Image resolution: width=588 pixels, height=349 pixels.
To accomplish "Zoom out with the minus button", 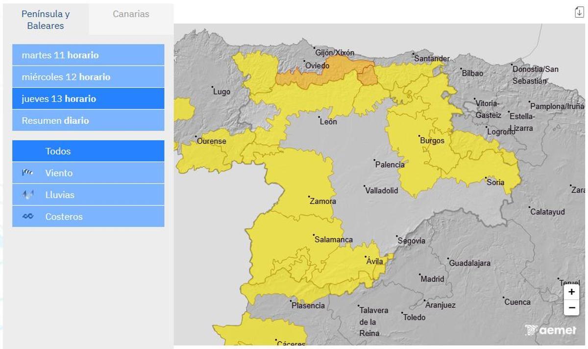I will (571, 308).
